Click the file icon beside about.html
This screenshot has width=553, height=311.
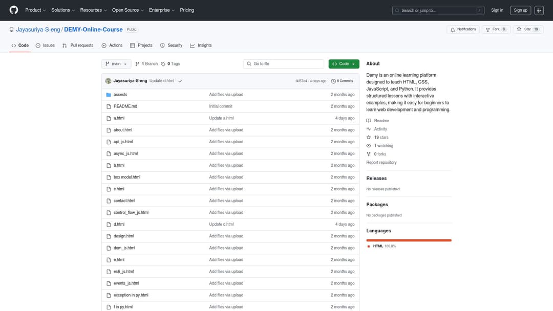click(109, 130)
